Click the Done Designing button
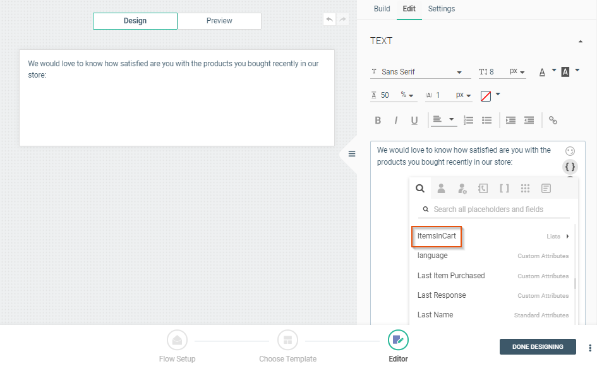 point(538,347)
